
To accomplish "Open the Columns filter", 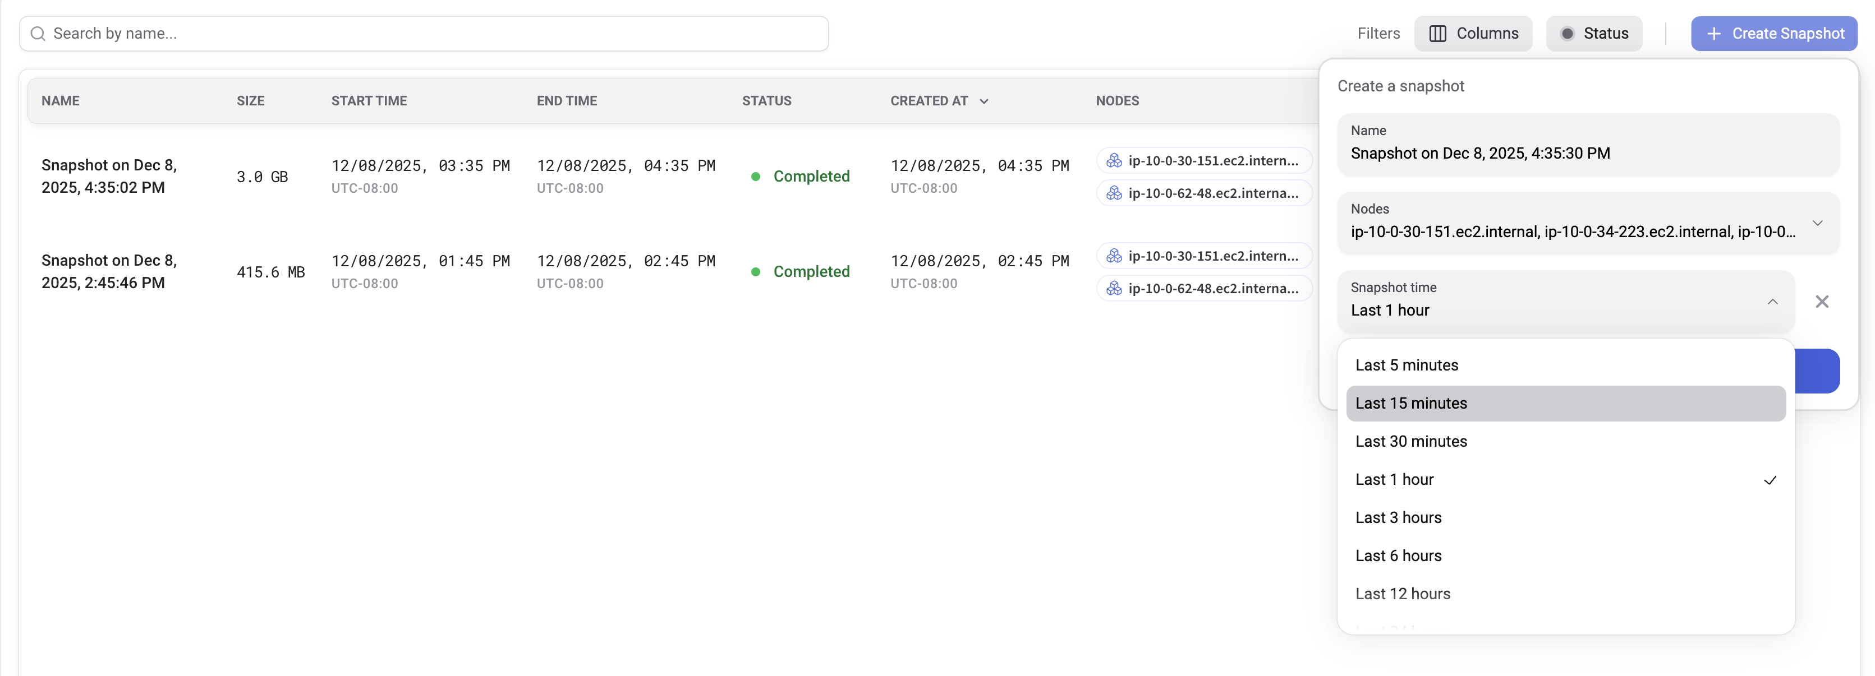I will [x=1473, y=34].
